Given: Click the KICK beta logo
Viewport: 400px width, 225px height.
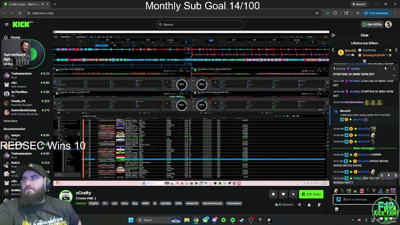Looking at the screenshot, I should pos(23,24).
